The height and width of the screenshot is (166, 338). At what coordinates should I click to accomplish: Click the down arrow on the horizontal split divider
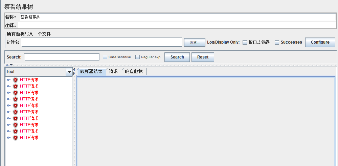coord(11,65)
